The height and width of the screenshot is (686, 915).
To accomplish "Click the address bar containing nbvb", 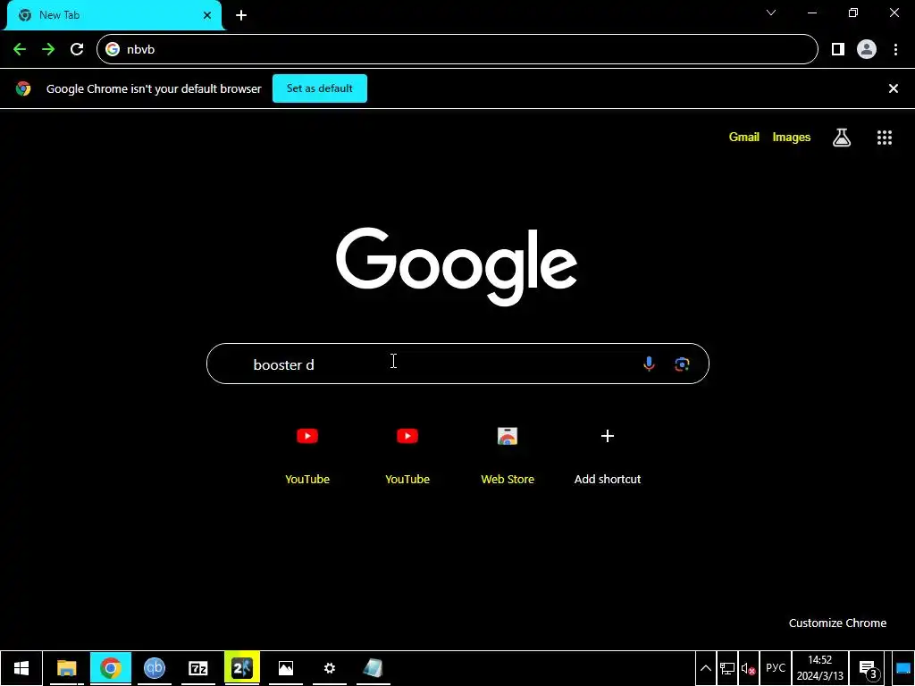I will (x=457, y=50).
